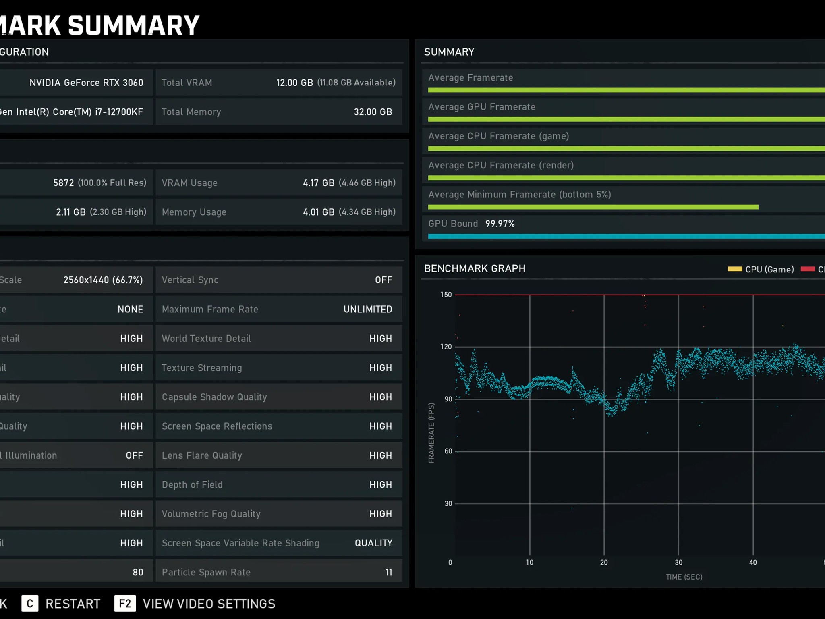Click the SUMMARY panel header
The height and width of the screenshot is (619, 825).
click(x=449, y=52)
